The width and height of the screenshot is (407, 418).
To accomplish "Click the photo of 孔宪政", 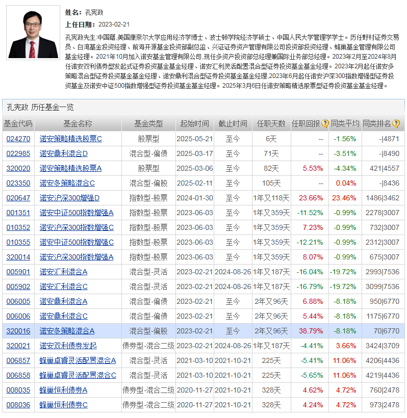I will click(x=33, y=33).
